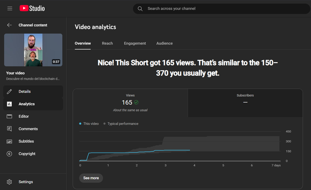Select Analytics in the sidebar
The height and width of the screenshot is (190, 311).
pos(33,104)
